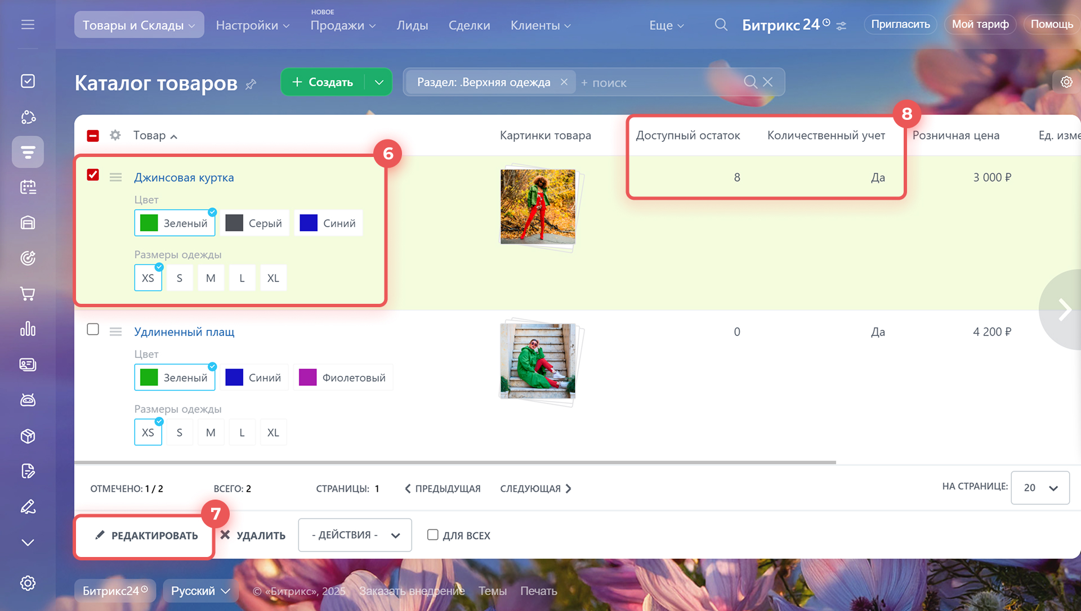Open the ДЕЙСТВИЯ dropdown
The height and width of the screenshot is (611, 1081).
[x=355, y=535]
